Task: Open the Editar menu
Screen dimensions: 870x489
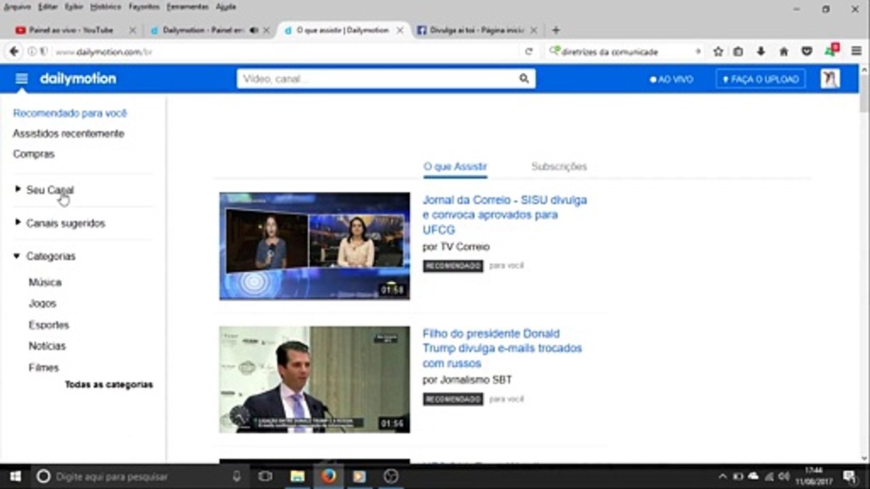Action: [48, 7]
